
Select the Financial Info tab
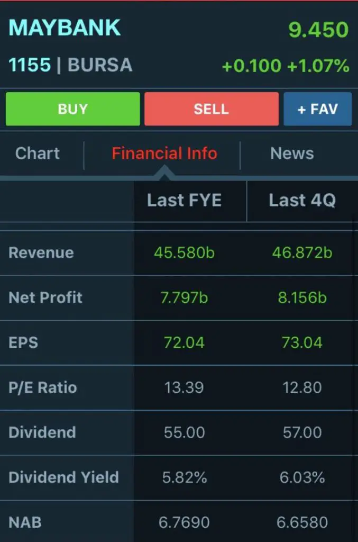pos(164,153)
